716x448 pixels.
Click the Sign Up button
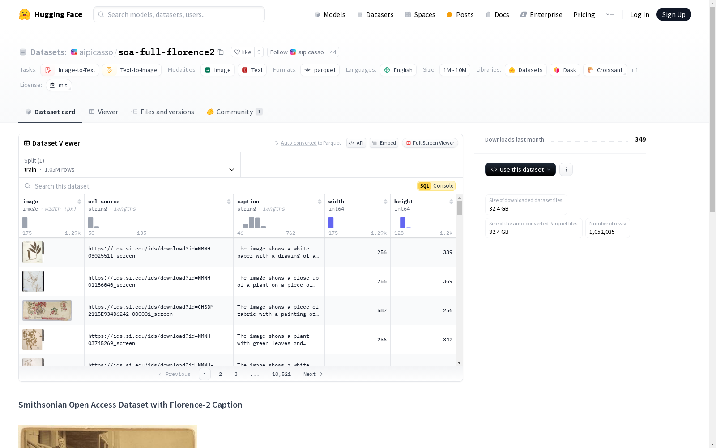pos(673,14)
